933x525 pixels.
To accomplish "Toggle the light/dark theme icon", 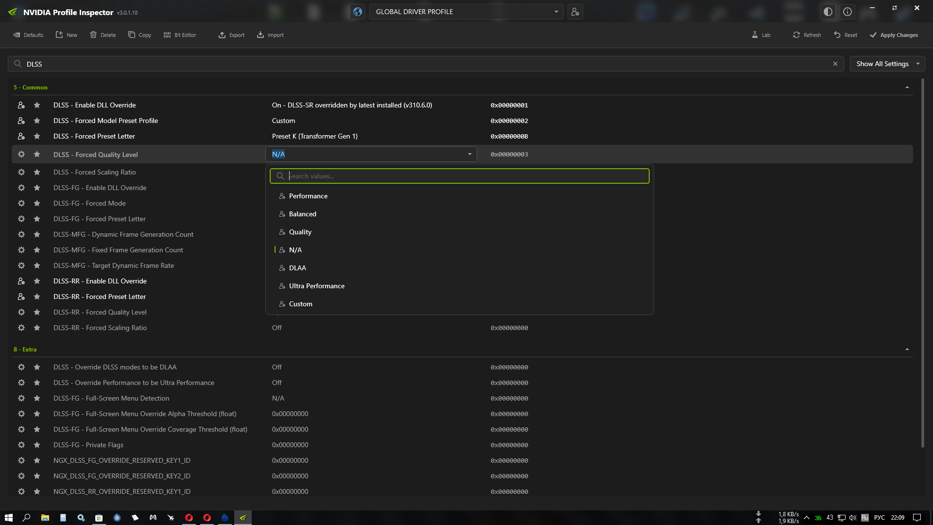I will (x=828, y=12).
